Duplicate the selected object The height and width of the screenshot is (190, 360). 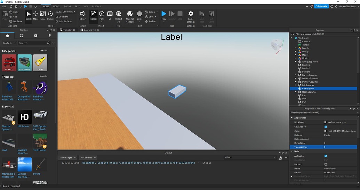coord(16,21)
